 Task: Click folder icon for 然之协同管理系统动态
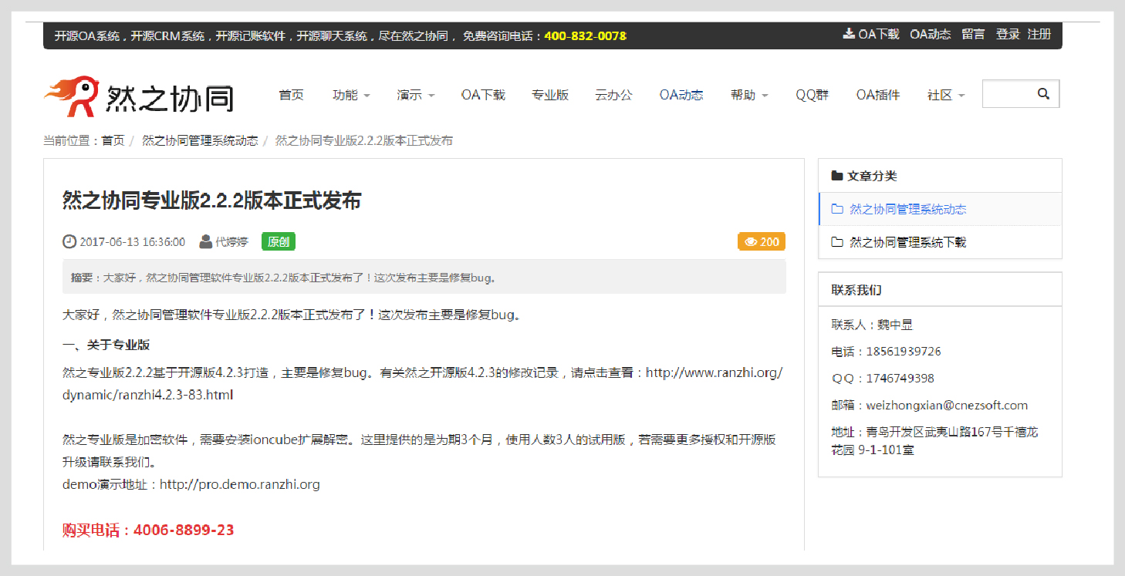pyautogui.click(x=837, y=209)
